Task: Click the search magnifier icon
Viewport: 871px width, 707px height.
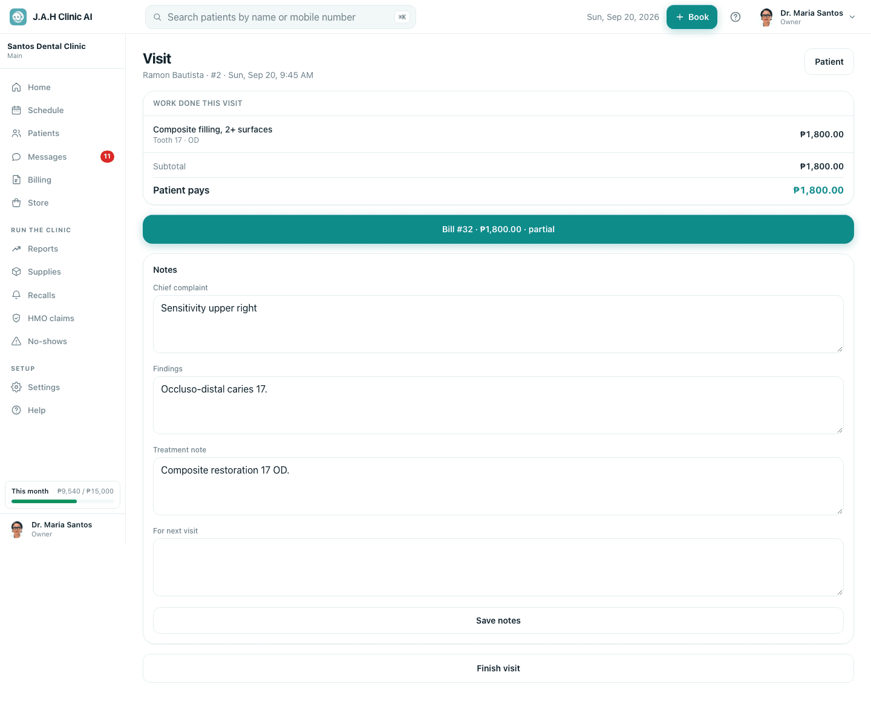Action: (157, 17)
